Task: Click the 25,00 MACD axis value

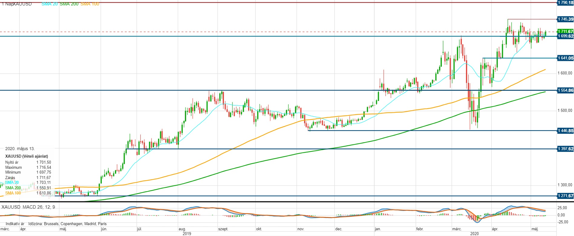Action: coord(563,208)
